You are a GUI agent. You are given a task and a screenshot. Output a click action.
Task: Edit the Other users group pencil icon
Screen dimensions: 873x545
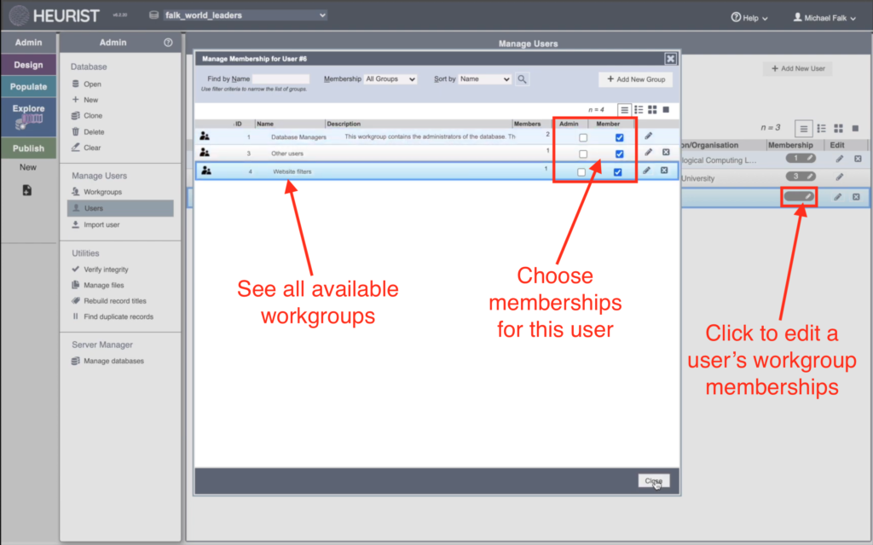point(648,152)
